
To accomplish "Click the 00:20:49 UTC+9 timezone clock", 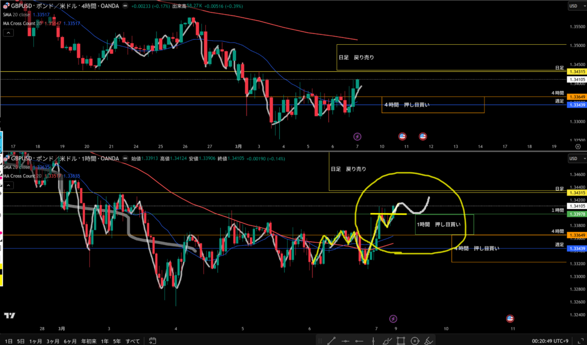I will click(548, 340).
